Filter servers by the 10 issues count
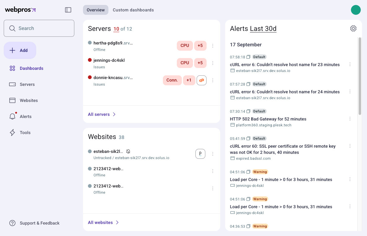Viewport: 367px width, 236px height. pos(116,29)
